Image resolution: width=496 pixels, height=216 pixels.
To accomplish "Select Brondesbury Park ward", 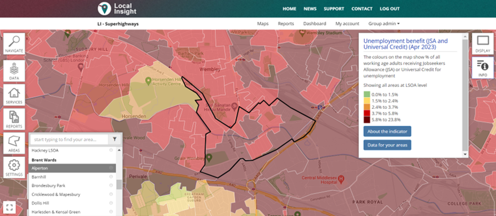I will (72, 185).
